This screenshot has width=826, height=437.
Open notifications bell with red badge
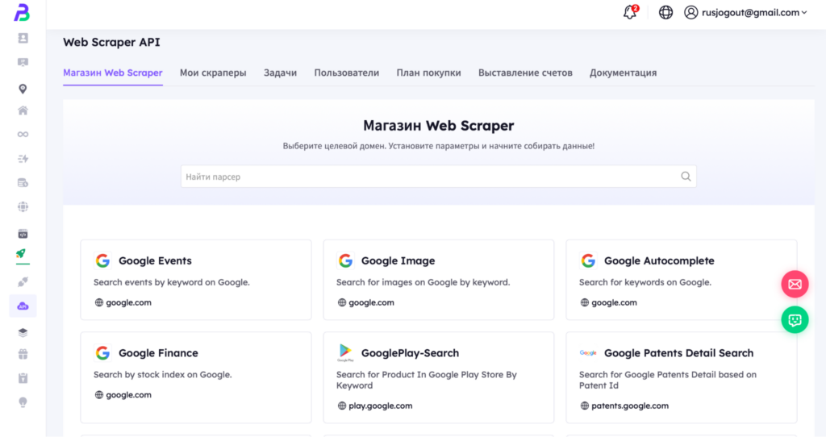tap(630, 12)
